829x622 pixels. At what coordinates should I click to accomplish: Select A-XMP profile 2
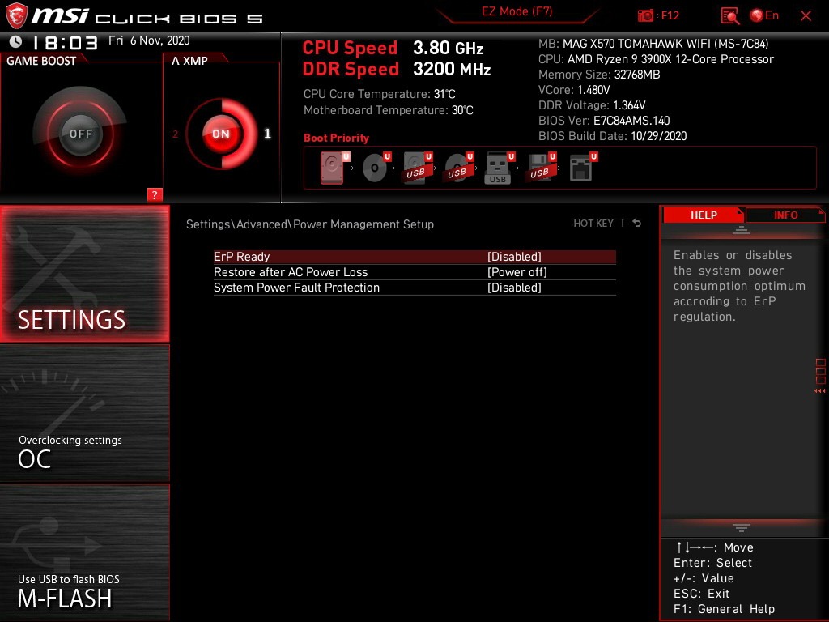tap(176, 134)
